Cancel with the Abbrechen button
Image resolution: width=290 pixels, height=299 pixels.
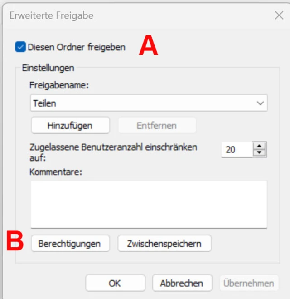[x=181, y=283]
